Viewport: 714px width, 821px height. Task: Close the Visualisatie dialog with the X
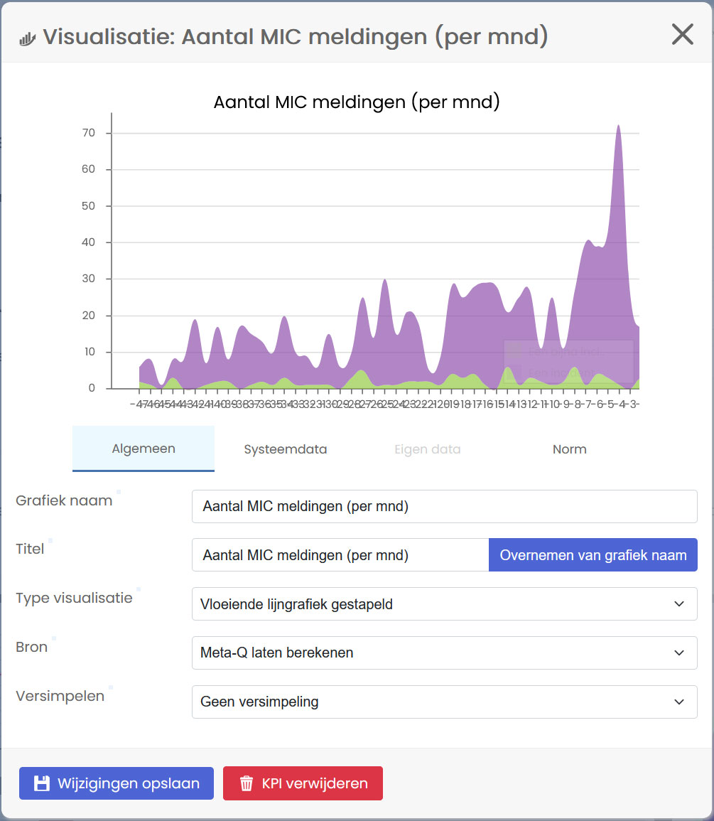(x=682, y=35)
